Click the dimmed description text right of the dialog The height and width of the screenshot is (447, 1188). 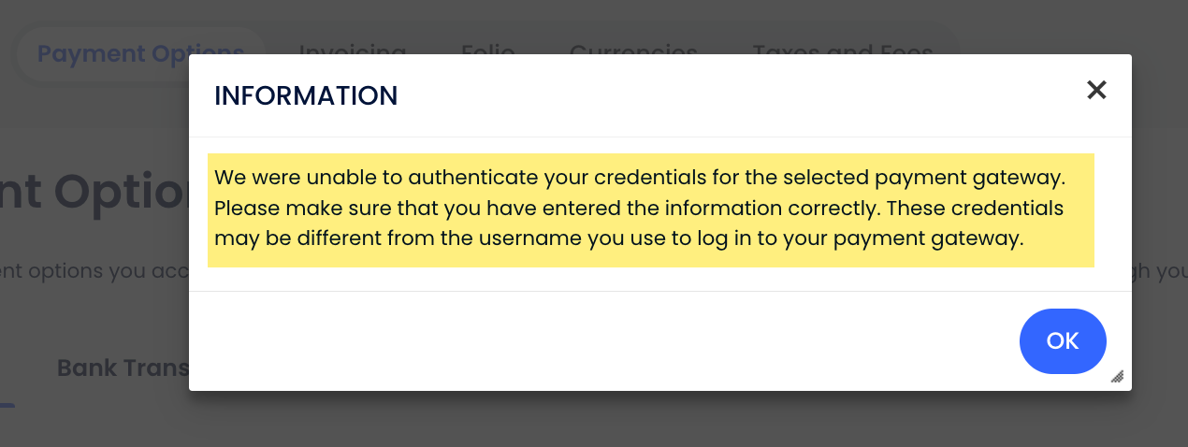[1160, 270]
